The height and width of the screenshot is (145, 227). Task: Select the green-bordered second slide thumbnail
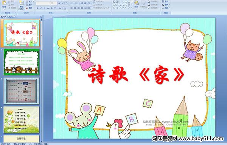(x=22, y=62)
